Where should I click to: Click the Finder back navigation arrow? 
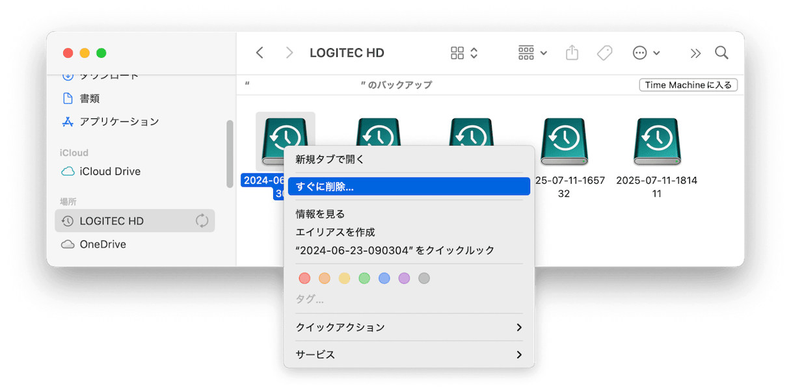tap(260, 53)
